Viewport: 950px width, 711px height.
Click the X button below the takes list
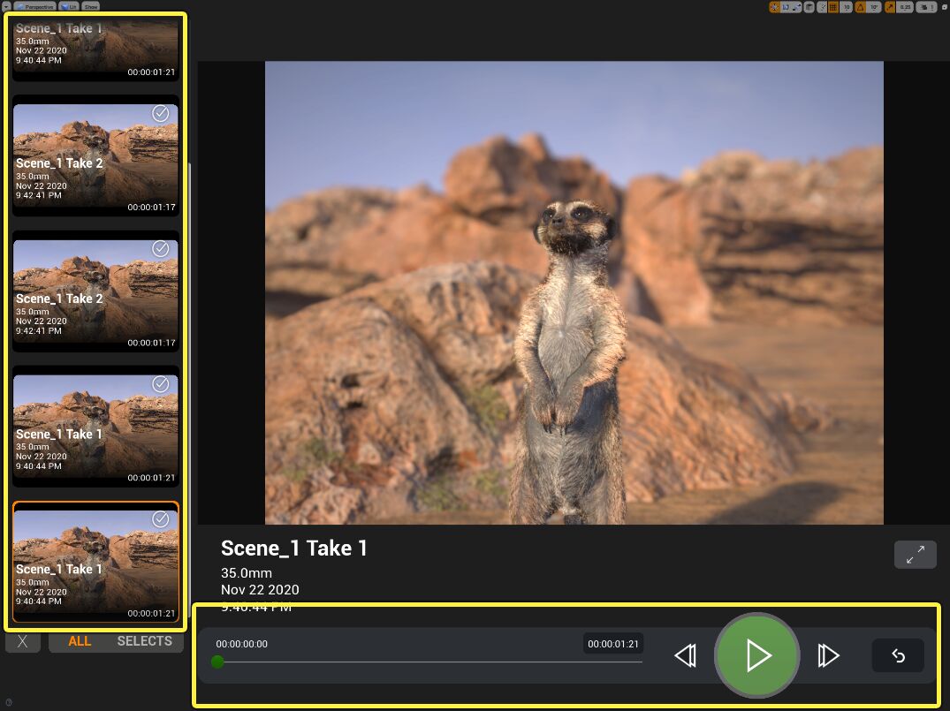(x=22, y=641)
